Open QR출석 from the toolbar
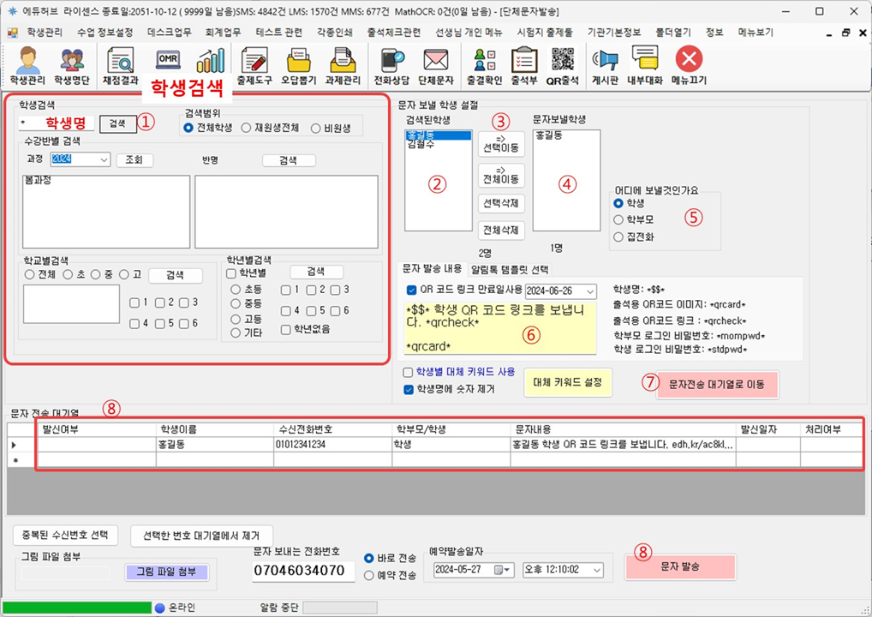Image resolution: width=872 pixels, height=617 pixels. [x=563, y=67]
